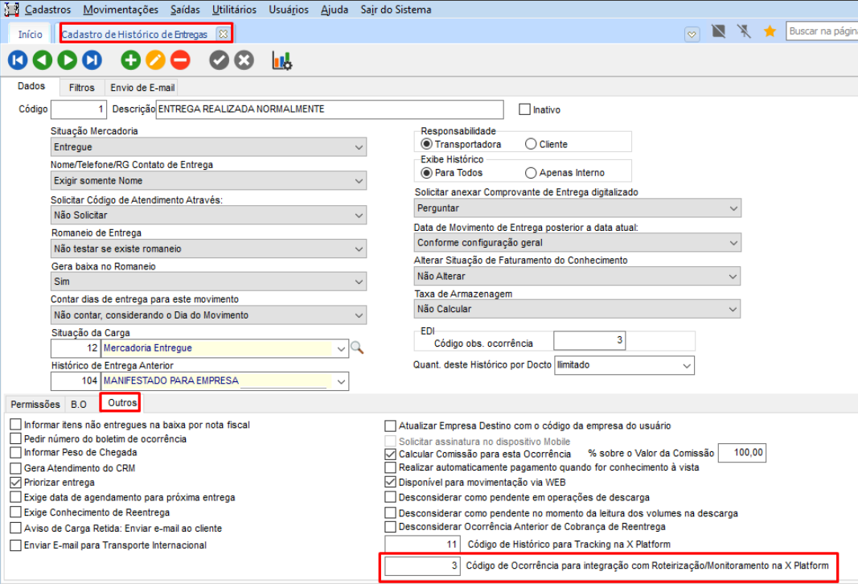Go to the Início tab

coord(30,34)
